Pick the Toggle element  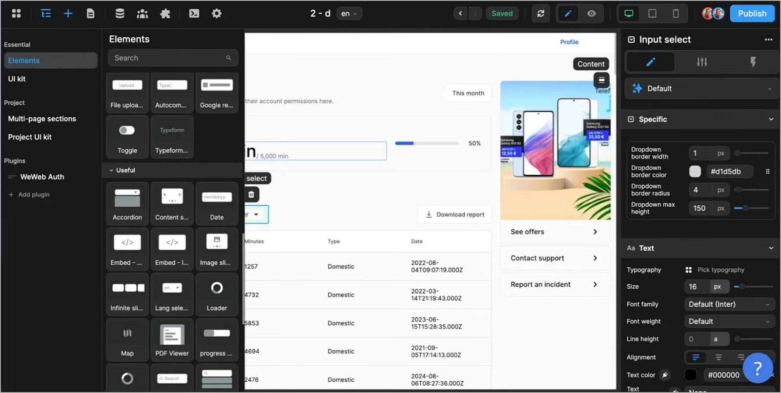coord(127,137)
